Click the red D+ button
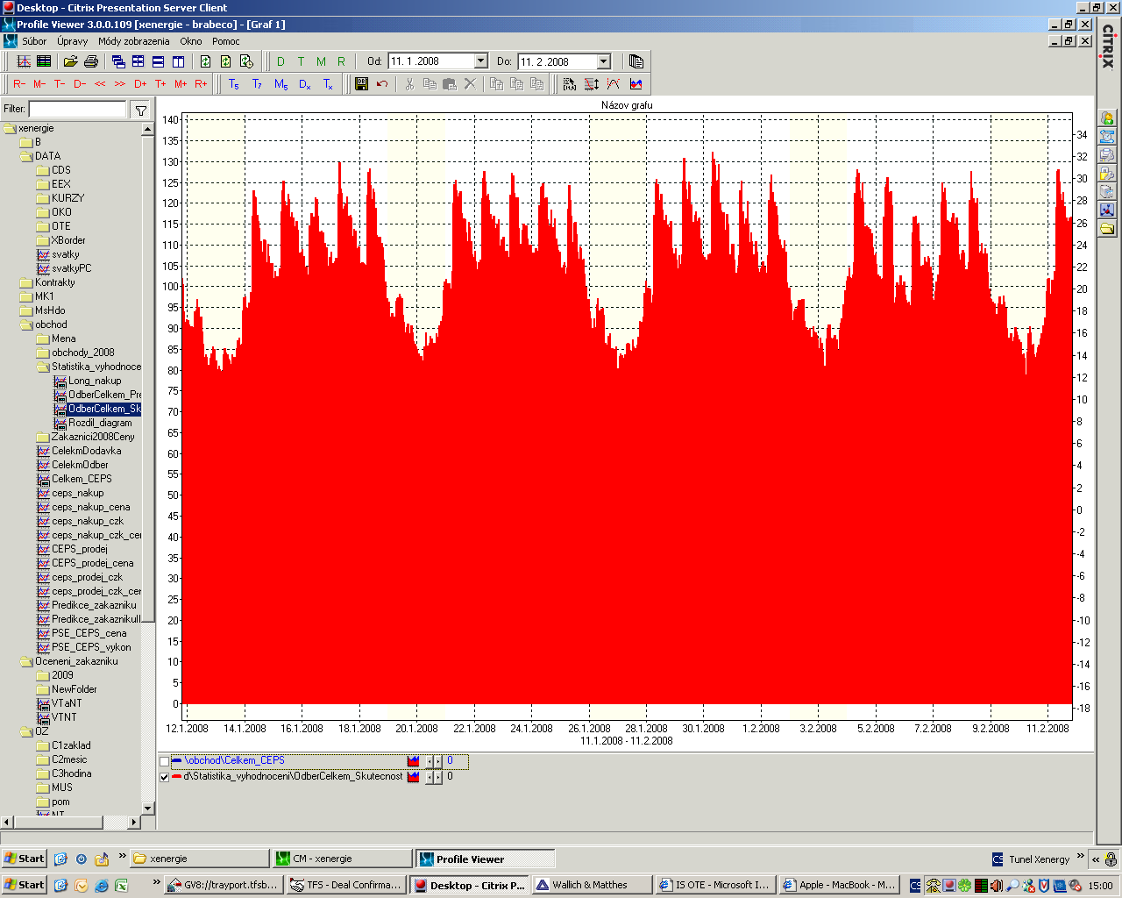Viewport: 1122px width, 898px height. 140,84
